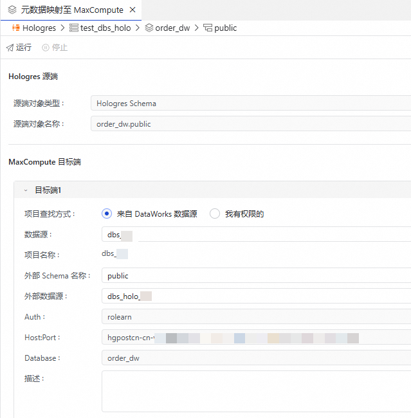Screen dimensions: 411x418
Task: Click the paper plane run icon
Action: (x=10, y=48)
